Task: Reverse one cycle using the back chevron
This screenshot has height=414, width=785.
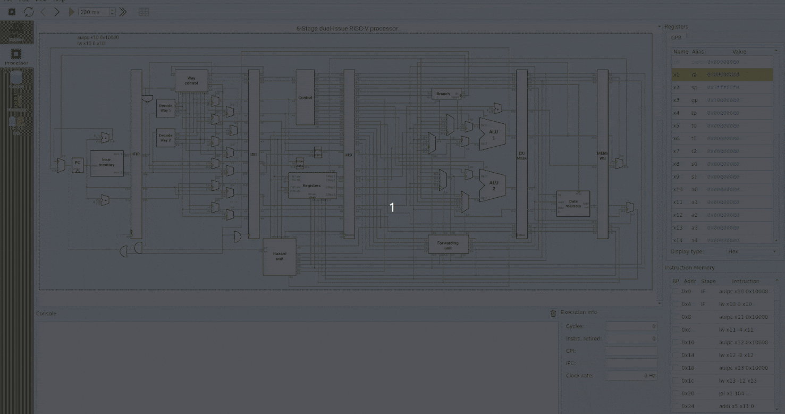Action: [43, 11]
